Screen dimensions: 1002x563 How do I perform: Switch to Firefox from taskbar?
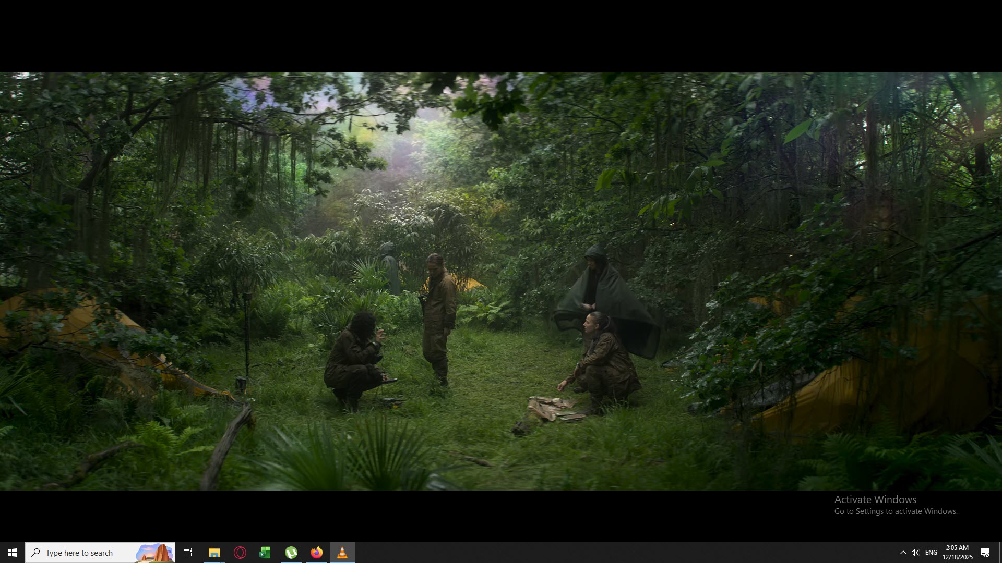(x=317, y=553)
